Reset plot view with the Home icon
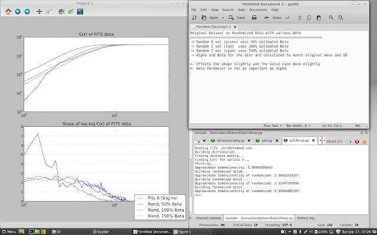This screenshot has width=377, height=235. click(x=8, y=12)
